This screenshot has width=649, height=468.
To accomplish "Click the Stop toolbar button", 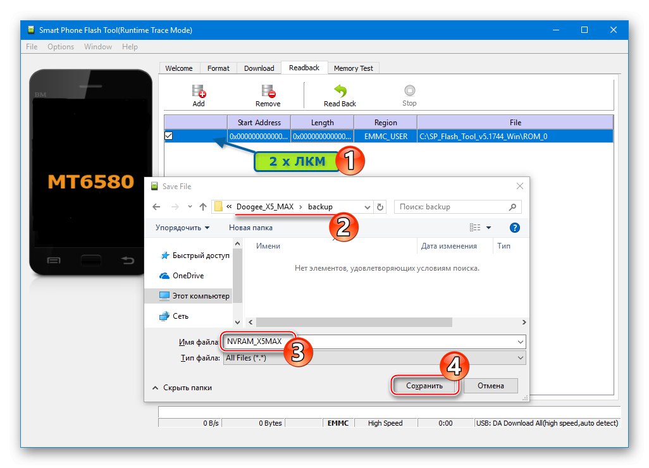I will coord(409,95).
